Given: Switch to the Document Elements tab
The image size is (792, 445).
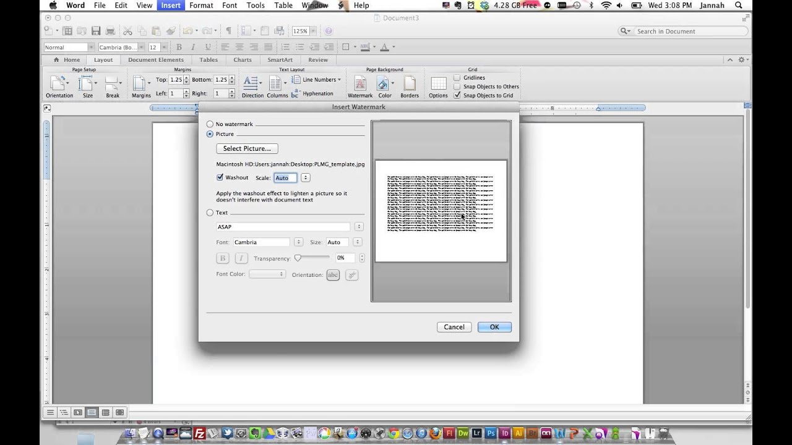Looking at the screenshot, I should click(156, 60).
